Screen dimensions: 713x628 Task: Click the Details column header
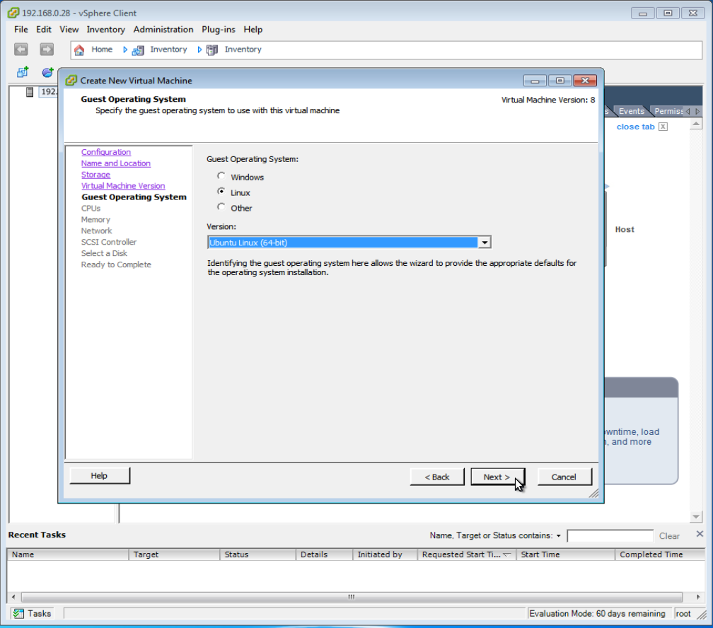click(325, 554)
